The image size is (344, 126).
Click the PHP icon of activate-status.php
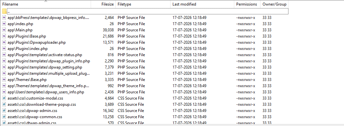click(4, 55)
